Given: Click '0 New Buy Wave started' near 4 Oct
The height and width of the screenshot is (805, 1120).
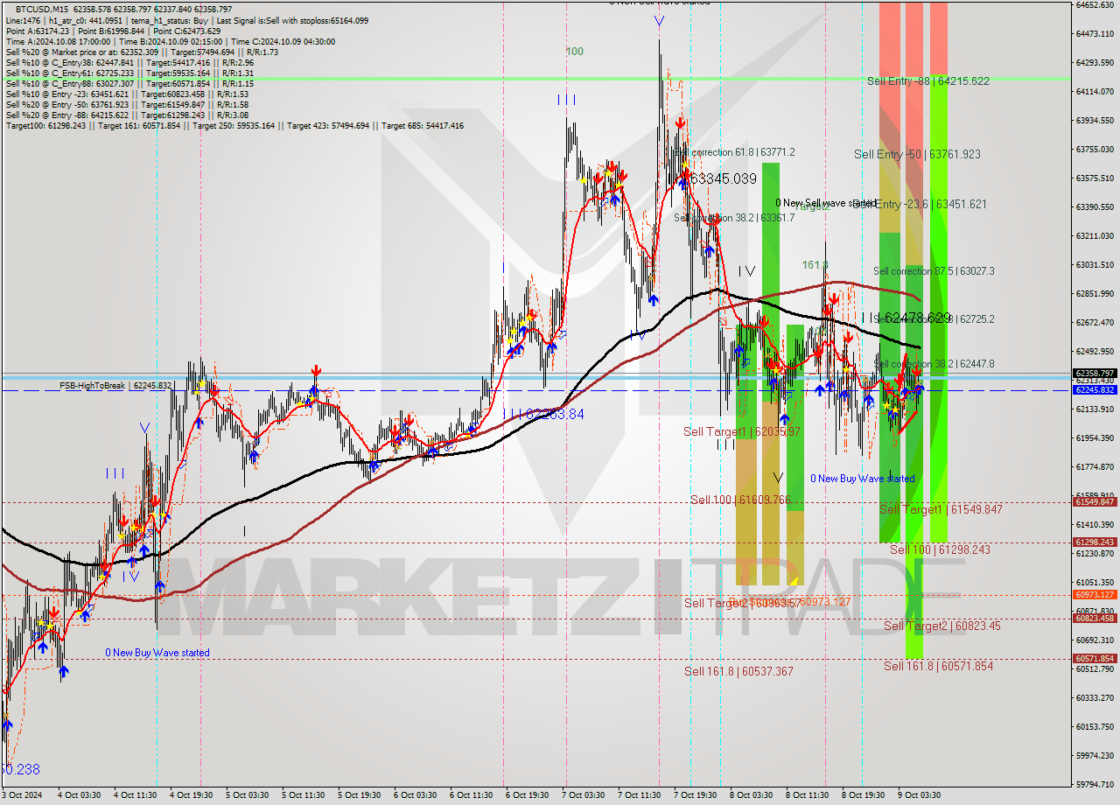Looking at the screenshot, I should [x=157, y=653].
